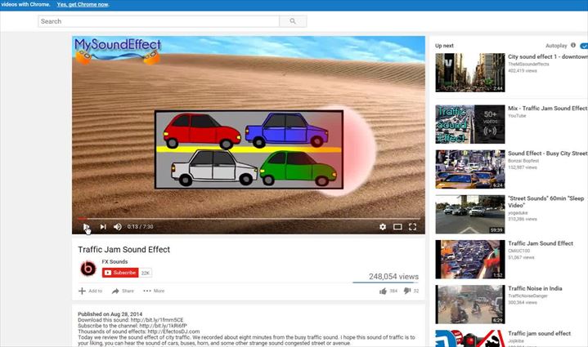Focus the Search input field
The height and width of the screenshot is (347, 588).
coord(158,21)
